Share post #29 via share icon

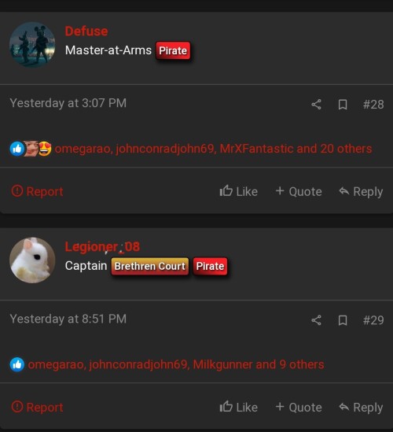tap(316, 320)
